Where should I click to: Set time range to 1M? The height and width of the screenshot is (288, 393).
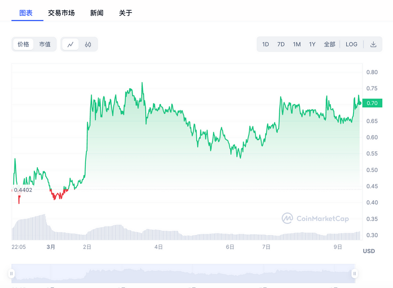click(297, 44)
